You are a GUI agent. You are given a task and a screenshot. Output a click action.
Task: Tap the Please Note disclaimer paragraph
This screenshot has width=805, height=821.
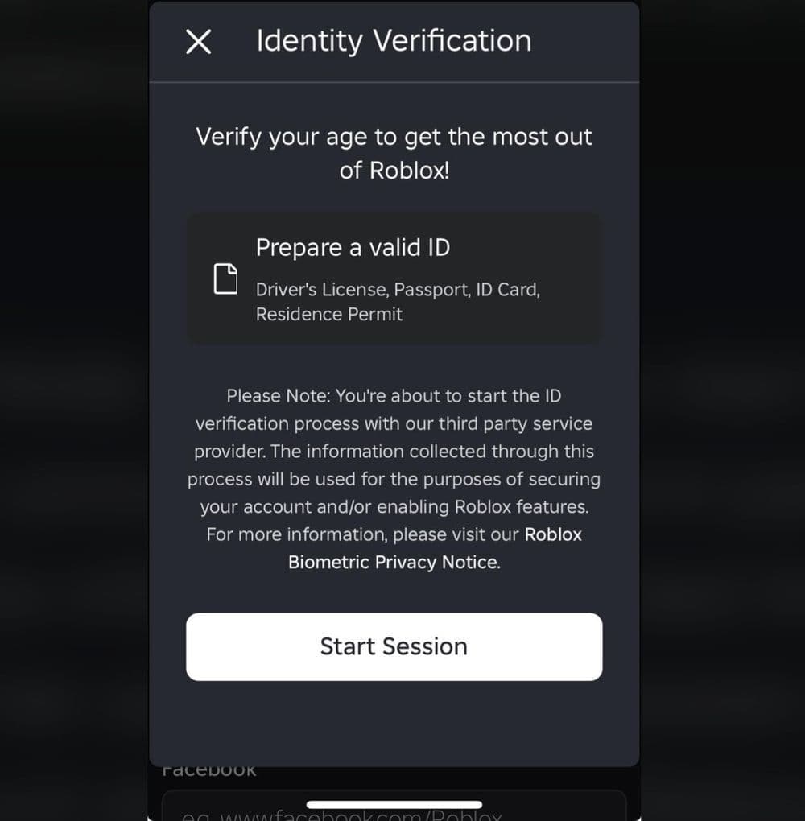[394, 479]
